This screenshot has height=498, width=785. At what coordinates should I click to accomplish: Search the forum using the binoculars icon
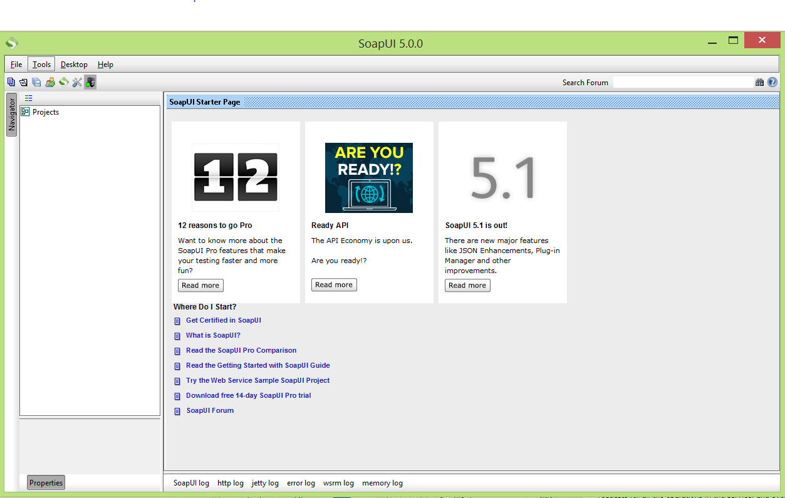pyautogui.click(x=759, y=81)
